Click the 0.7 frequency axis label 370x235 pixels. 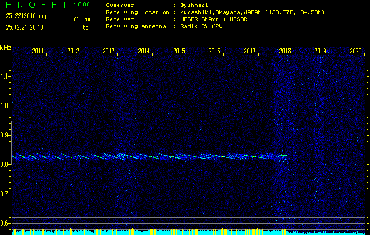coord(6,194)
